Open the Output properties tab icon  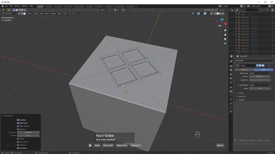(231, 70)
